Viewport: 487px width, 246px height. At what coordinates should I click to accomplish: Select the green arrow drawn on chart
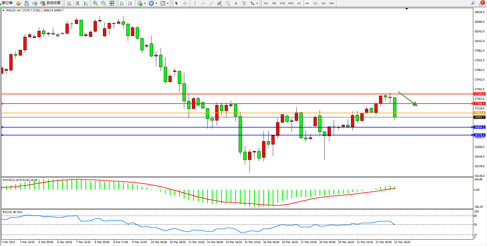click(407, 99)
